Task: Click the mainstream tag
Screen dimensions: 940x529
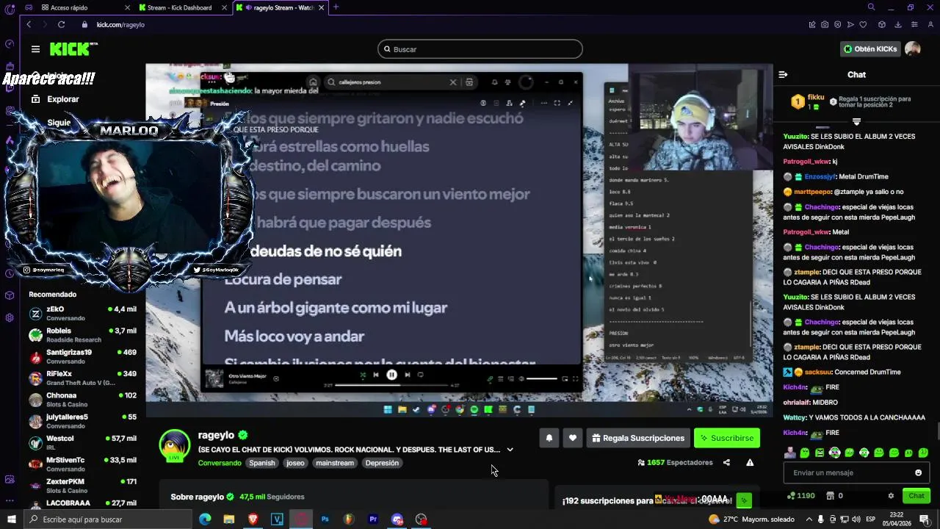Action: click(335, 463)
